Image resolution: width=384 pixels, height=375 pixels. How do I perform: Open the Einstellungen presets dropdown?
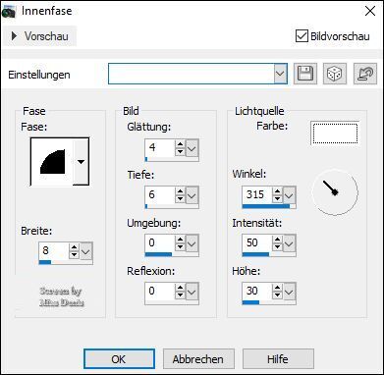280,74
